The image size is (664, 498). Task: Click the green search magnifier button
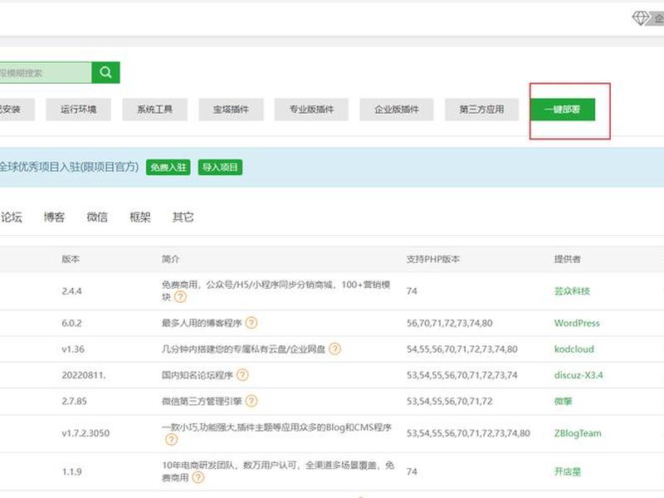(105, 72)
